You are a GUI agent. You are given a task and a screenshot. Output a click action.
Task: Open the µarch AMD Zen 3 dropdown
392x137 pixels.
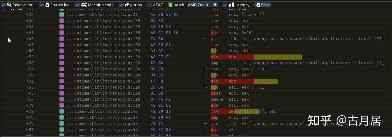pos(202,5)
